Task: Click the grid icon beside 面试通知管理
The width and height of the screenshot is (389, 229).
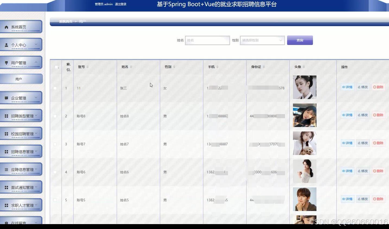Action: tap(7, 187)
